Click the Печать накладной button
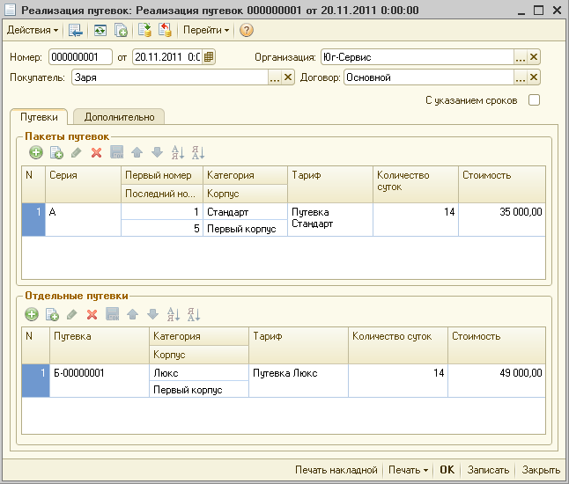Screen dimensions: 569x484 336,470
